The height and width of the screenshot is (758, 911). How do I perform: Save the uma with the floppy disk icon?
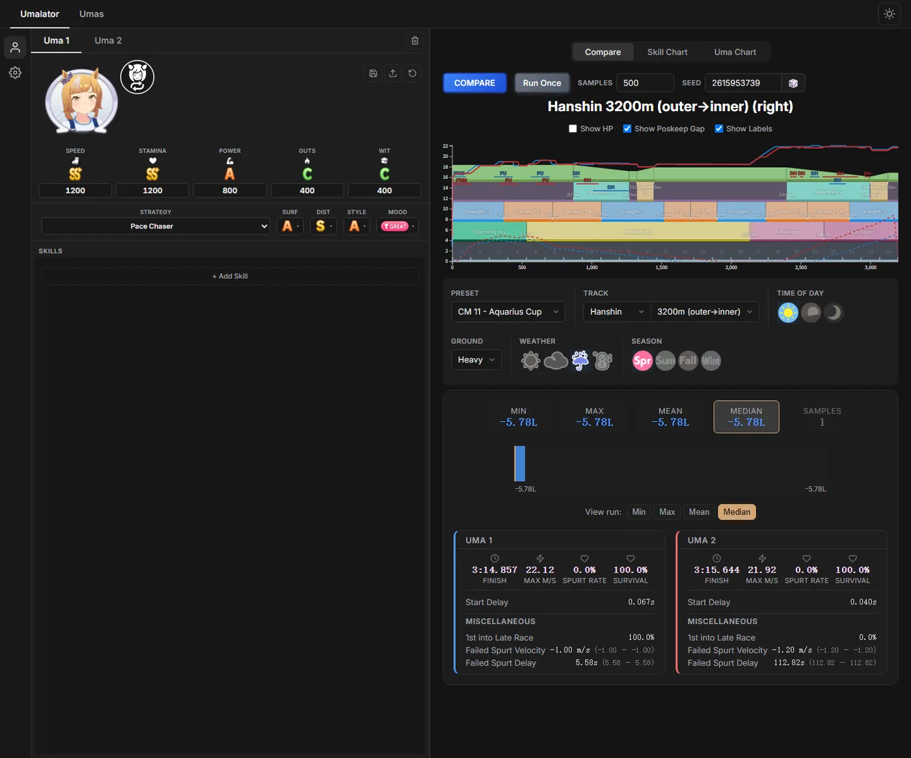pos(373,73)
